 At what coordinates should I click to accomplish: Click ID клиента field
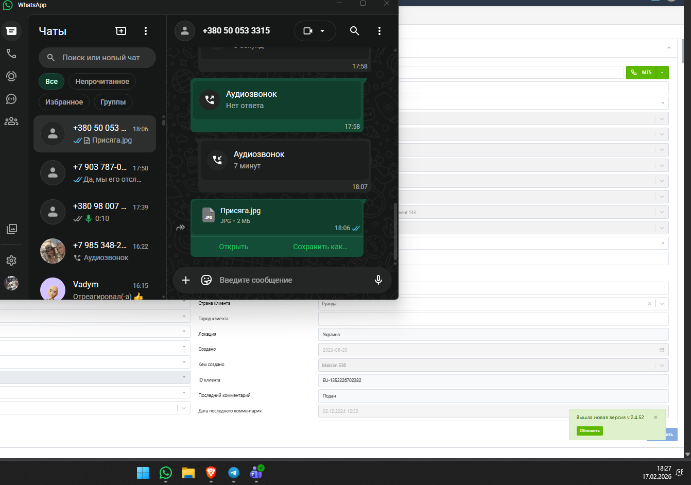pyautogui.click(x=493, y=380)
